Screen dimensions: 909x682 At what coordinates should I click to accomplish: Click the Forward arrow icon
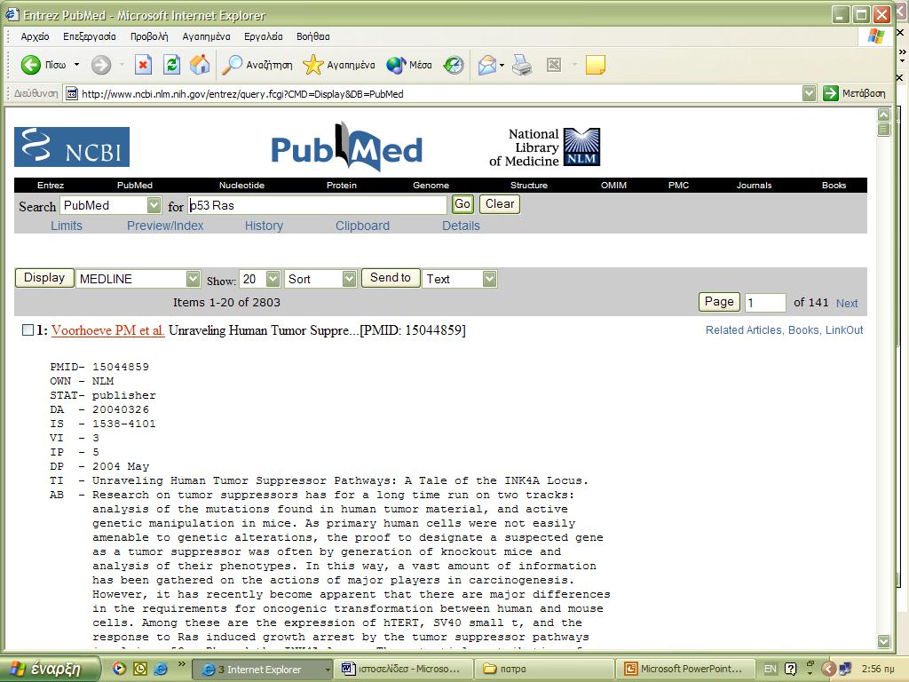coord(101,65)
